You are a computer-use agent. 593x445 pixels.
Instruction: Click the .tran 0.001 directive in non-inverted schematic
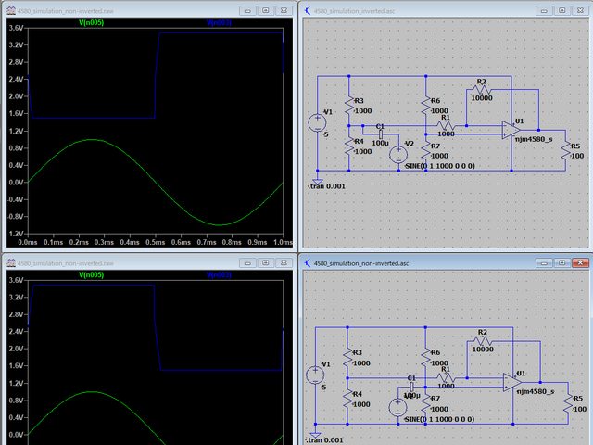[x=325, y=440]
